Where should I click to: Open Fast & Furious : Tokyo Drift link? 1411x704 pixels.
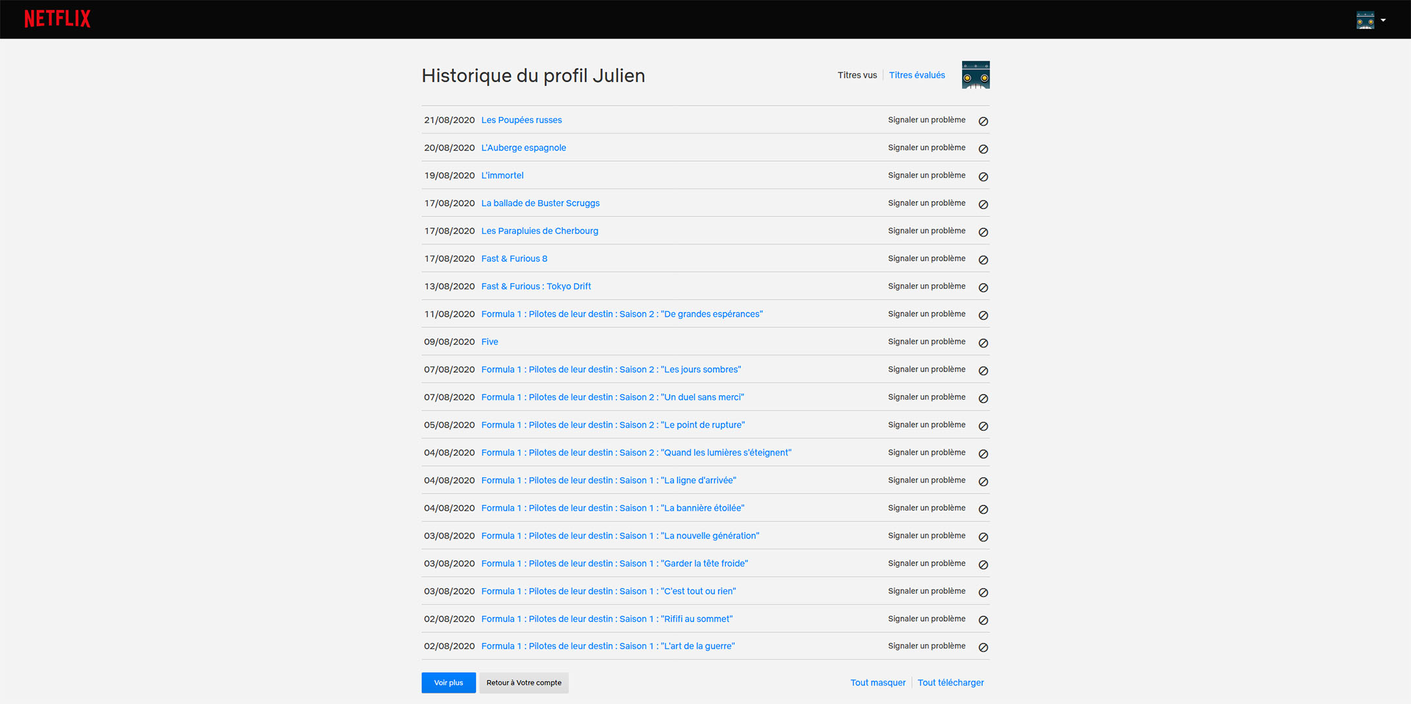click(536, 286)
